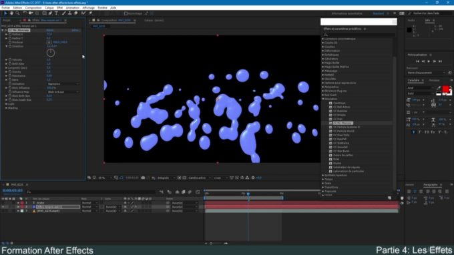Image resolution: width=454 pixels, height=255 pixels.
Task: Open the Edition menu
Action: pyautogui.click(x=17, y=8)
